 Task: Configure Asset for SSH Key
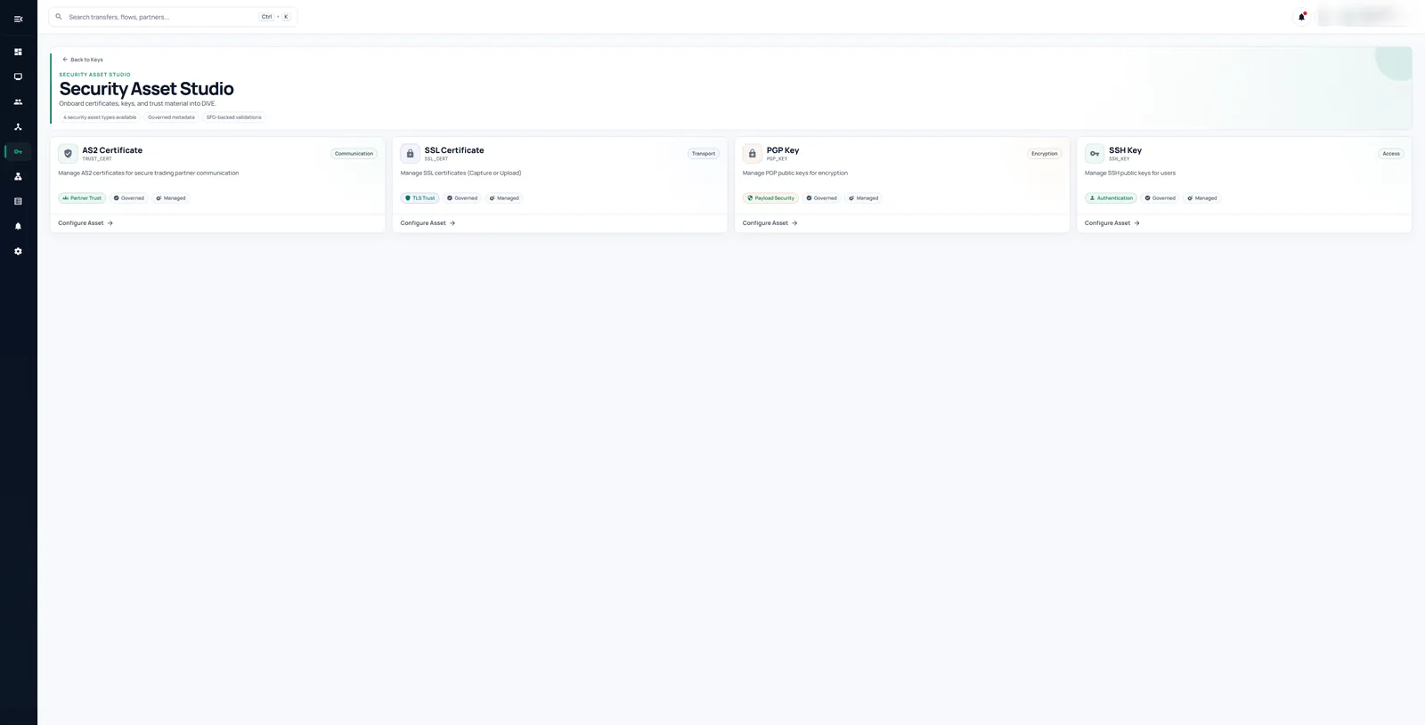coord(1111,223)
